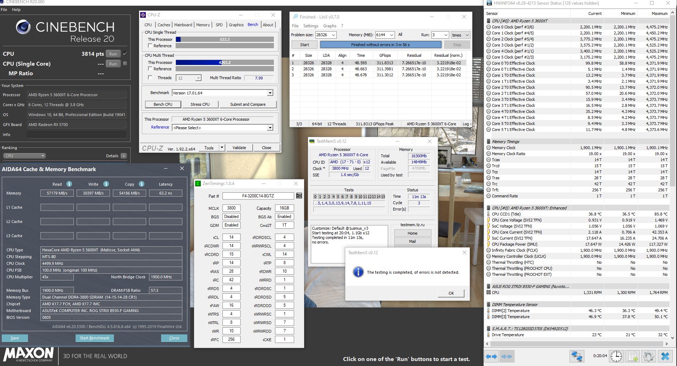Click the green ZenTimings title icon
The height and width of the screenshot is (366, 677).
click(x=198, y=184)
